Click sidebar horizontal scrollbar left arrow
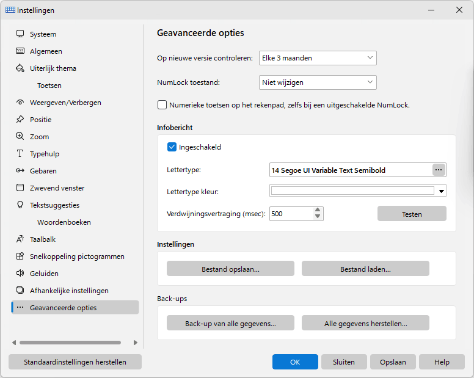 tap(14, 343)
